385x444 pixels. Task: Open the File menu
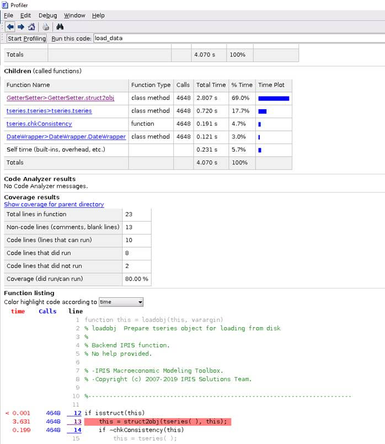click(8, 15)
